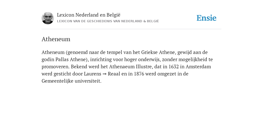Open the Ensie logo link
This screenshot has height=131, width=263.
pyautogui.click(x=206, y=18)
